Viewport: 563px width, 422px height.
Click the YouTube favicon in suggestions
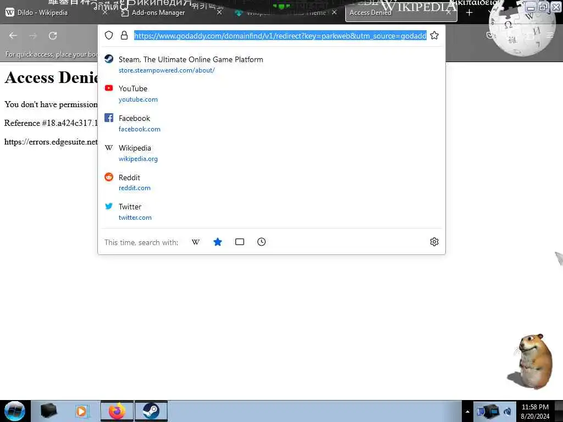109,88
